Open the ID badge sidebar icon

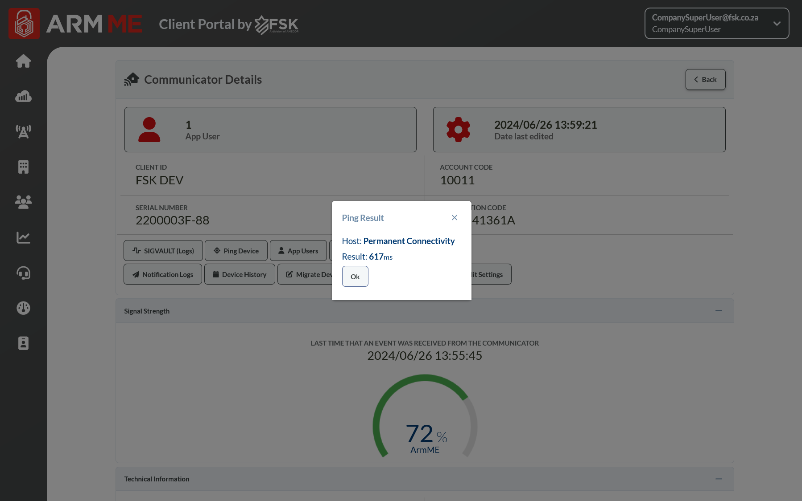[x=23, y=343]
